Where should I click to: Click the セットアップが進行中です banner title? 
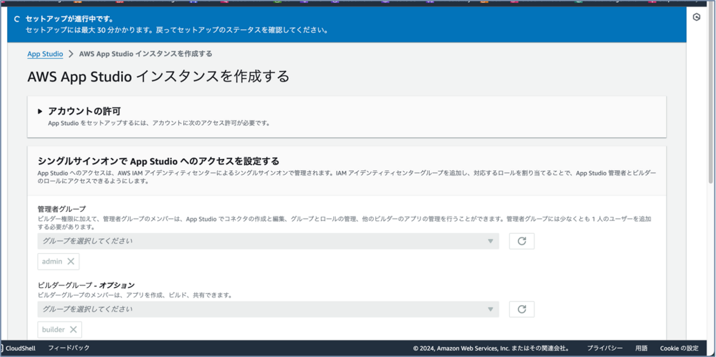(x=69, y=19)
